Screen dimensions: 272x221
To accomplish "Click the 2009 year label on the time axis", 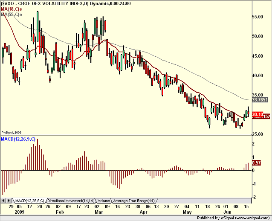I will (20, 212).
